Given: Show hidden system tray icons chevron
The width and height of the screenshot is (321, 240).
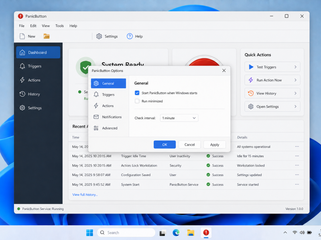Looking at the screenshot, I should (x=285, y=232).
